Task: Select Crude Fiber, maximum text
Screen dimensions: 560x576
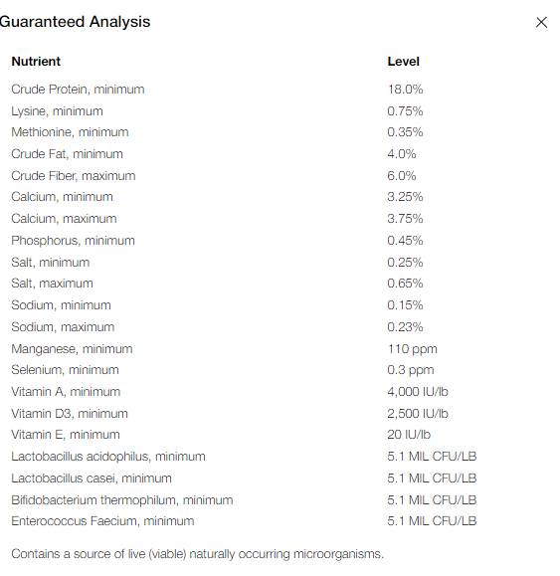Action: [x=74, y=176]
